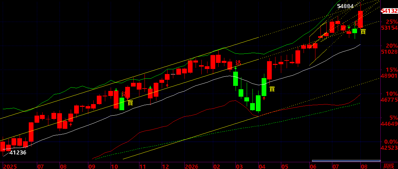Click the red up arrow near December 2025
The height and width of the screenshot is (169, 398).
(167, 86)
